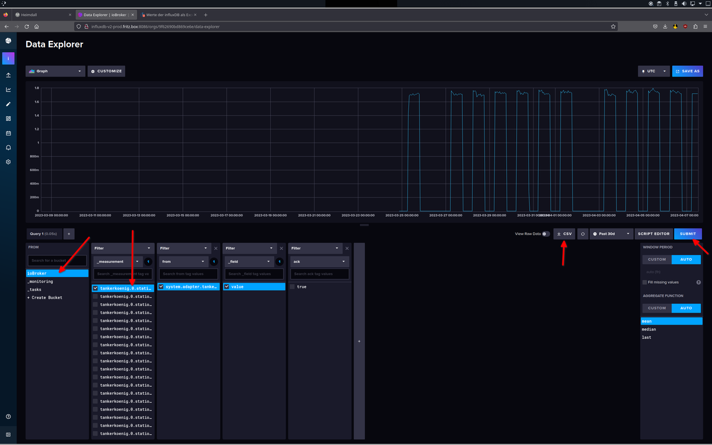Viewport: 712px width, 445px height.
Task: Open the Graph visualization type dropdown
Action: click(55, 71)
